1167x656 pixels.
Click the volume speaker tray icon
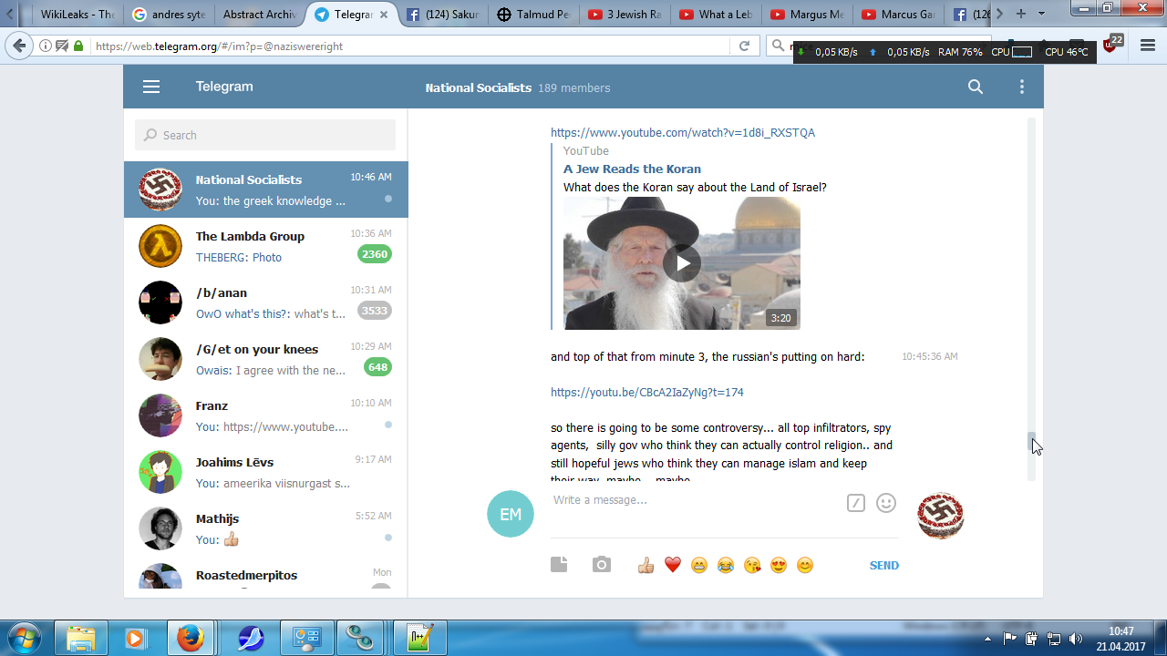coord(1076,639)
